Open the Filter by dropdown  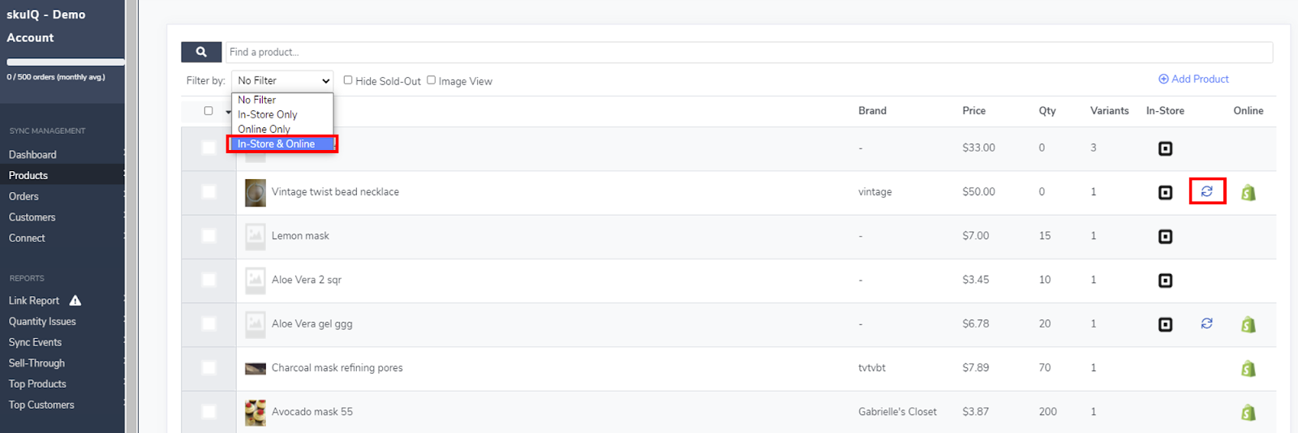[282, 80]
